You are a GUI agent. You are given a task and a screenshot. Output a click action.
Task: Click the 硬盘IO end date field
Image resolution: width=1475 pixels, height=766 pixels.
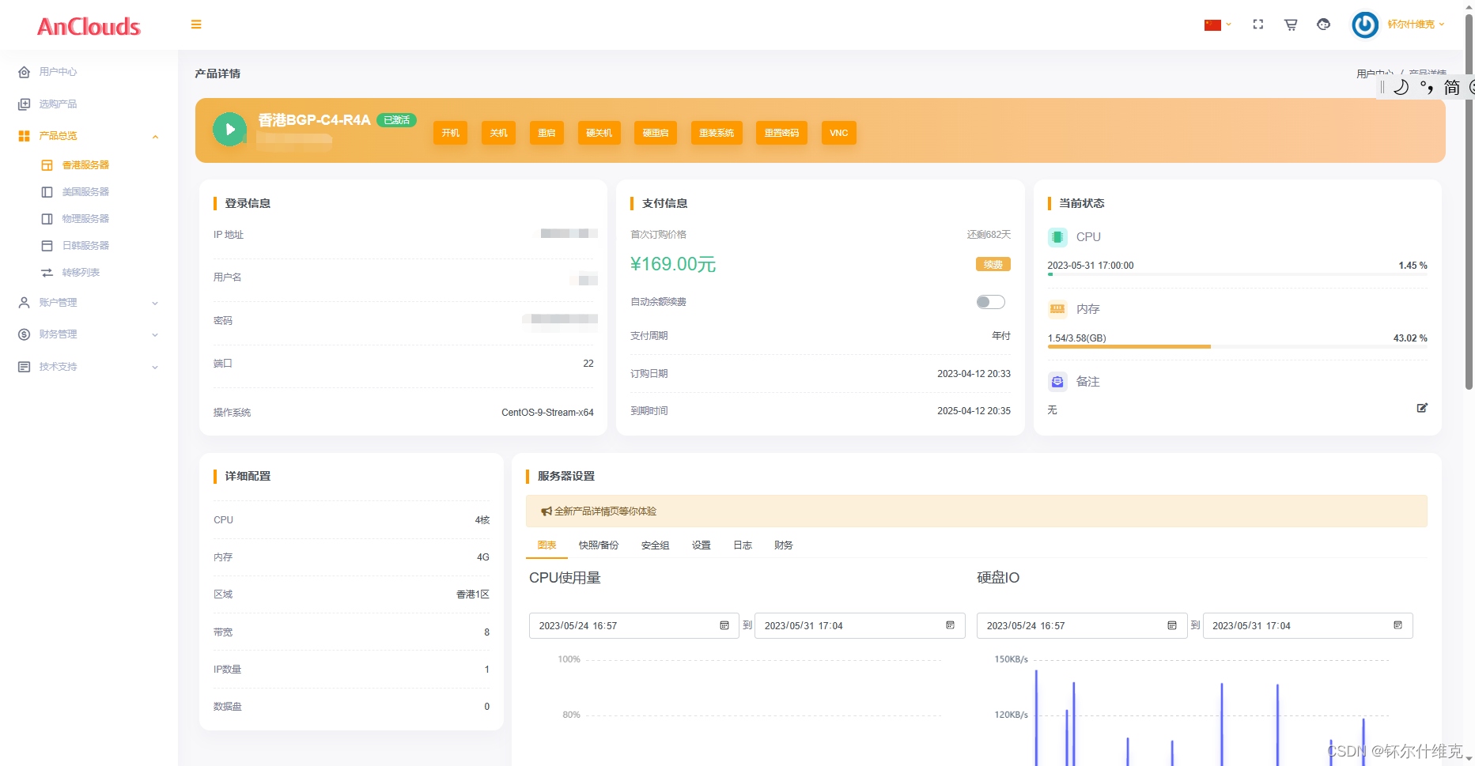[x=1307, y=625]
